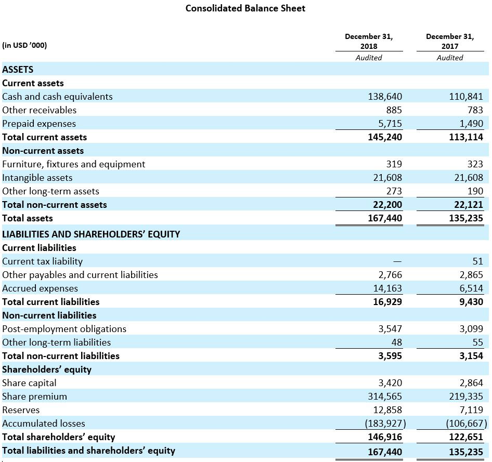Click the other receivables value 783
The width and height of the screenshot is (492, 462).
click(x=475, y=110)
